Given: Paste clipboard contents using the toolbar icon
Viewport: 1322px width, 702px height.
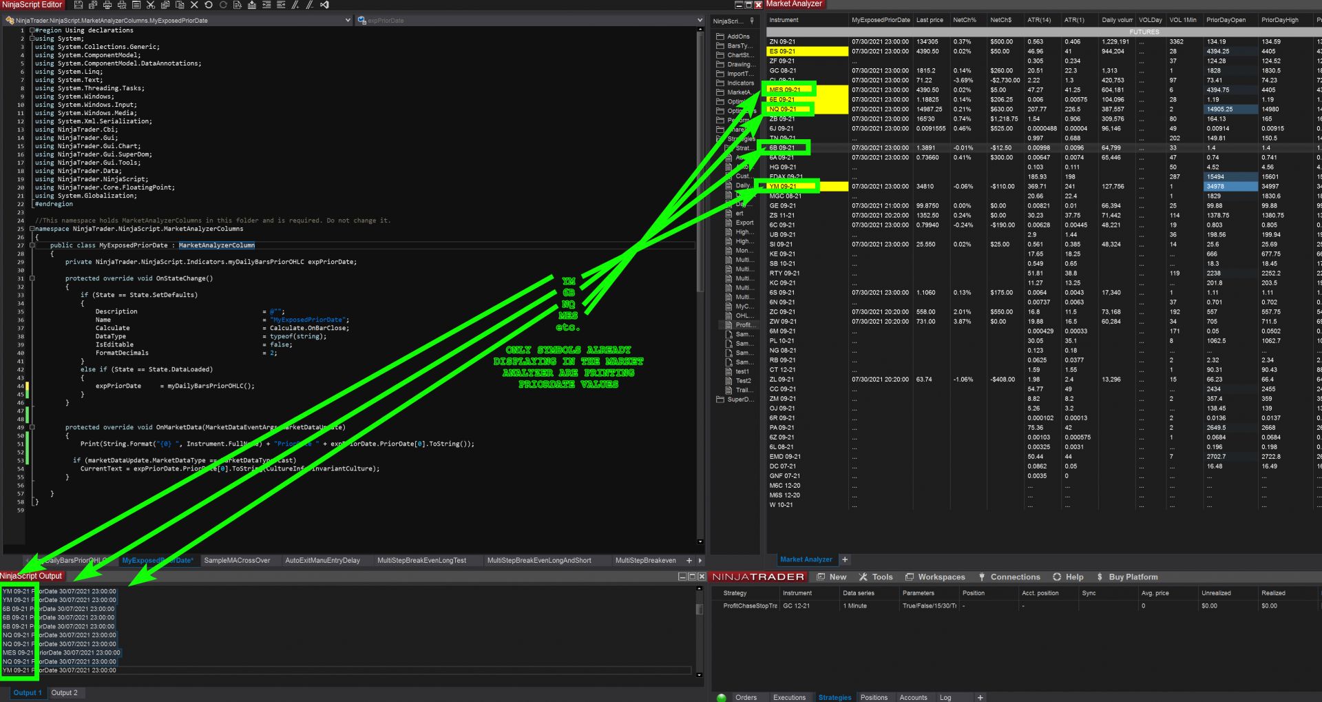Looking at the screenshot, I should coord(180,5).
